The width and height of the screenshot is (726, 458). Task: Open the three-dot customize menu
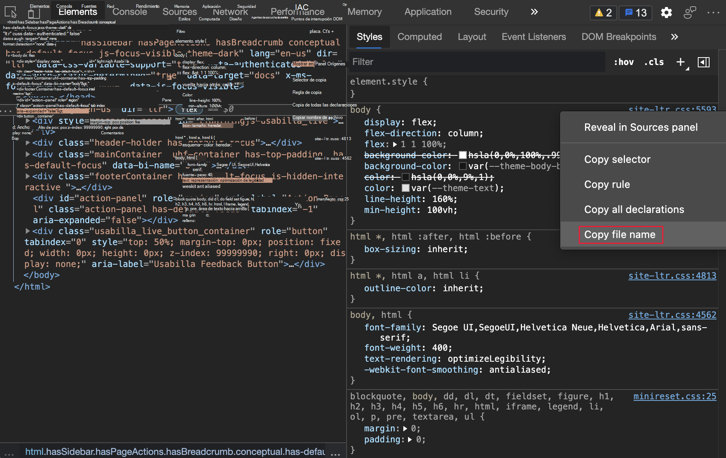(713, 13)
